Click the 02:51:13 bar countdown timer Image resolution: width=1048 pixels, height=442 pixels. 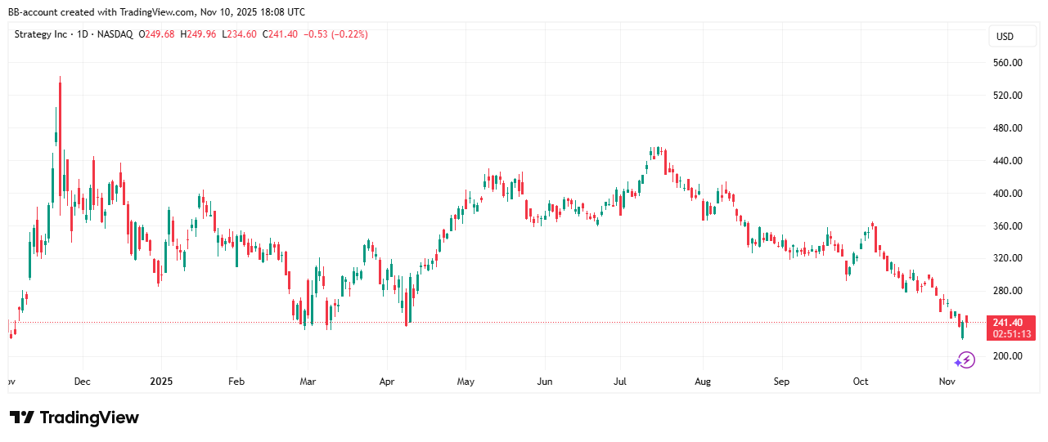tap(1011, 334)
